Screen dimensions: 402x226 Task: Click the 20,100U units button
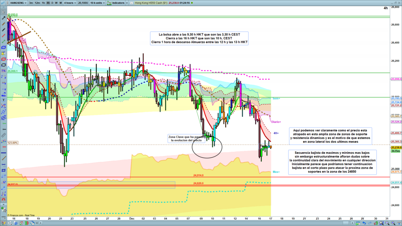pyautogui.click(x=83, y=3)
